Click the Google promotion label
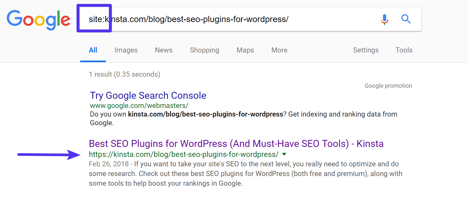 point(388,85)
